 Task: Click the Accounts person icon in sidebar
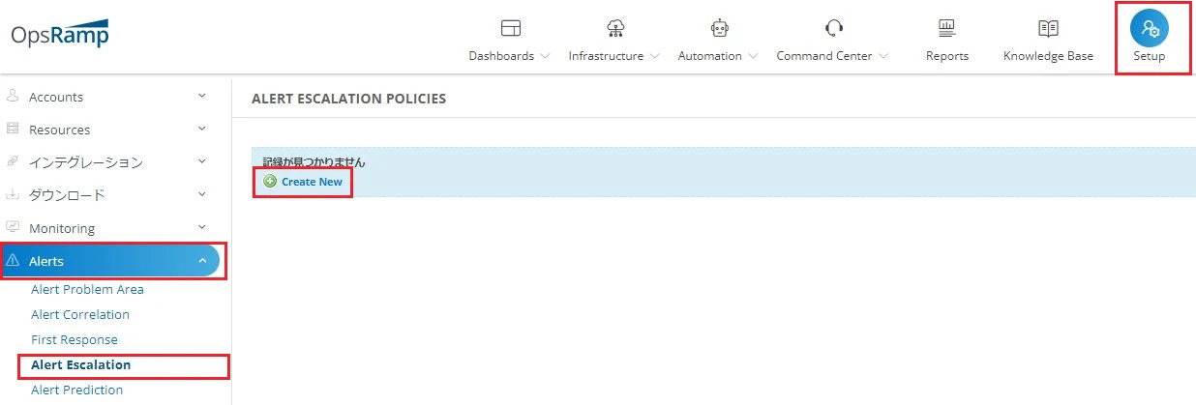click(13, 97)
